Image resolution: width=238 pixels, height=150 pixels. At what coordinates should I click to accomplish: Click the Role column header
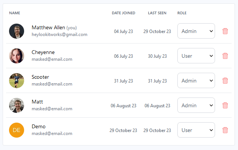pos(182,13)
